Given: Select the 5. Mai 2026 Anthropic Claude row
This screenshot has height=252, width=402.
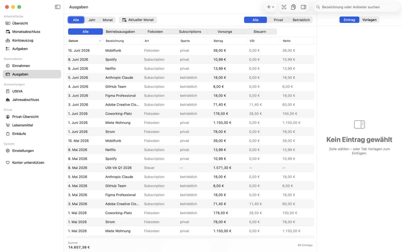Looking at the screenshot, I should pos(190,177).
